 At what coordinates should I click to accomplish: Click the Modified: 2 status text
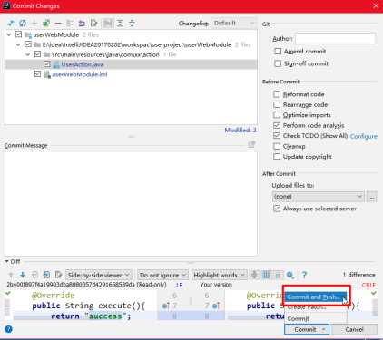[x=241, y=130]
